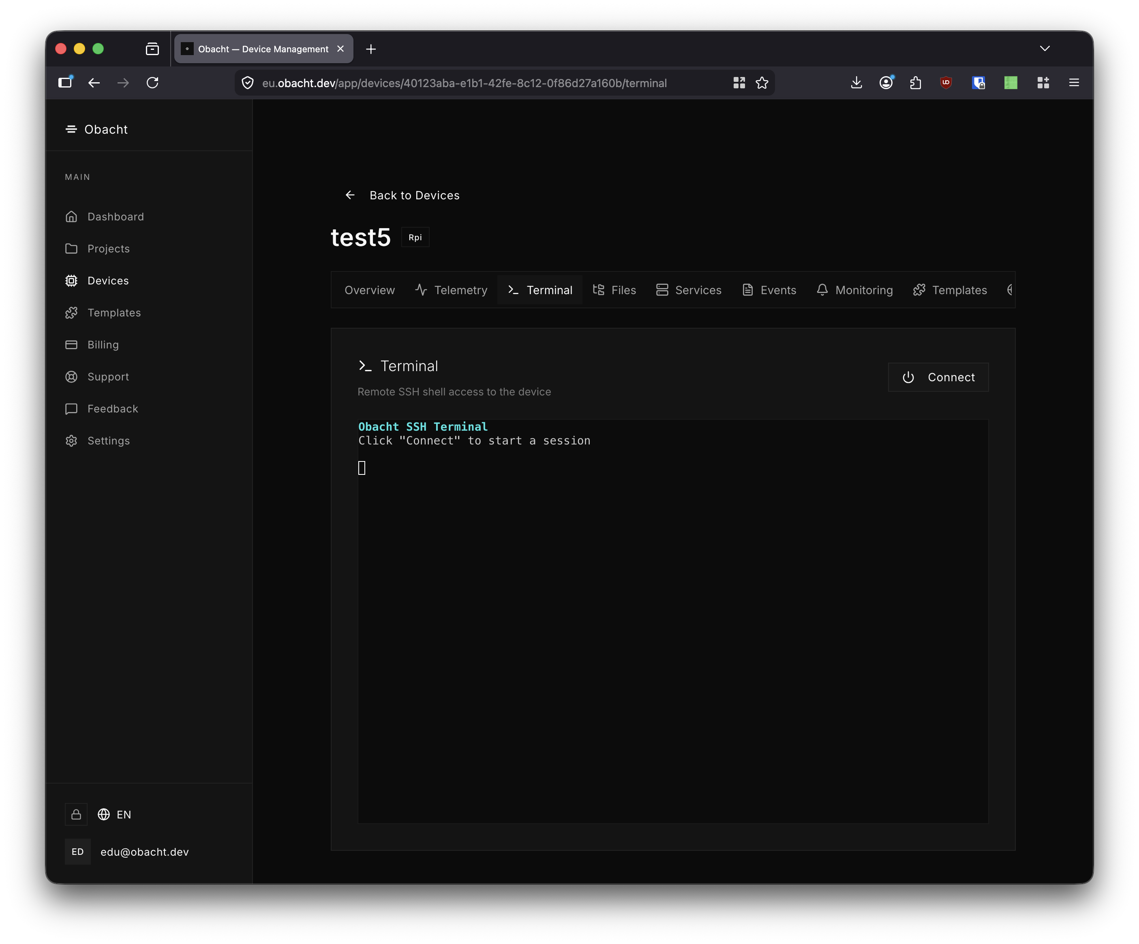Open Projects in the sidebar
The width and height of the screenshot is (1139, 944).
point(98,248)
